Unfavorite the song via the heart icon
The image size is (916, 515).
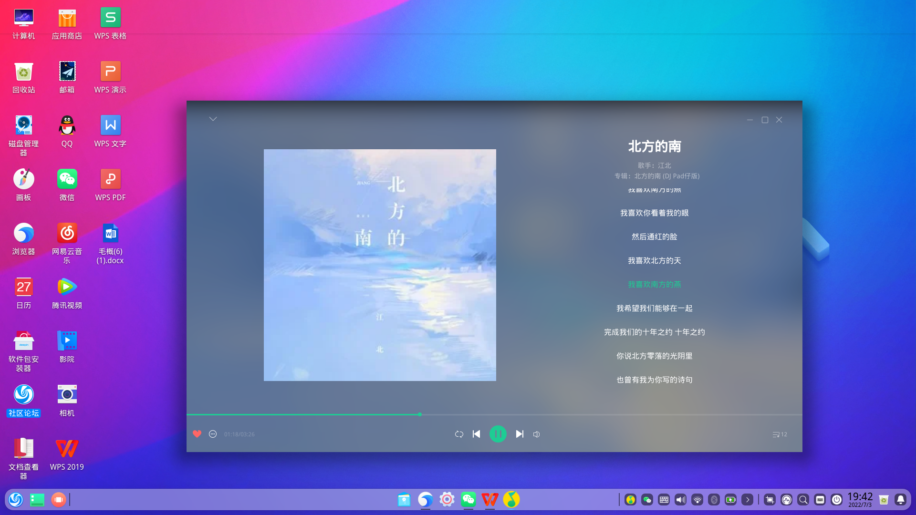coord(197,434)
